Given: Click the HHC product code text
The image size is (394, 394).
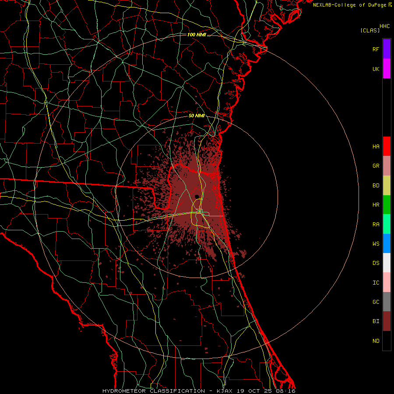Looking at the screenshot, I should (385, 26).
